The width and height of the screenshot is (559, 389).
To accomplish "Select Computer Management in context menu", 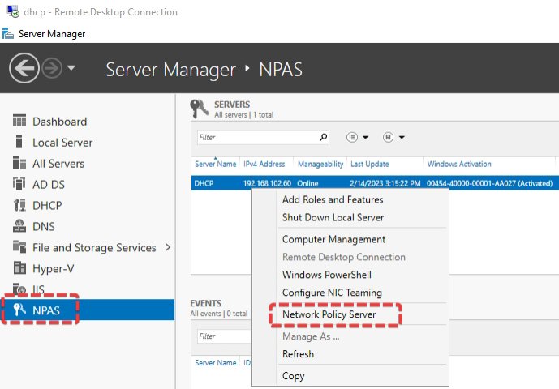I will [333, 239].
